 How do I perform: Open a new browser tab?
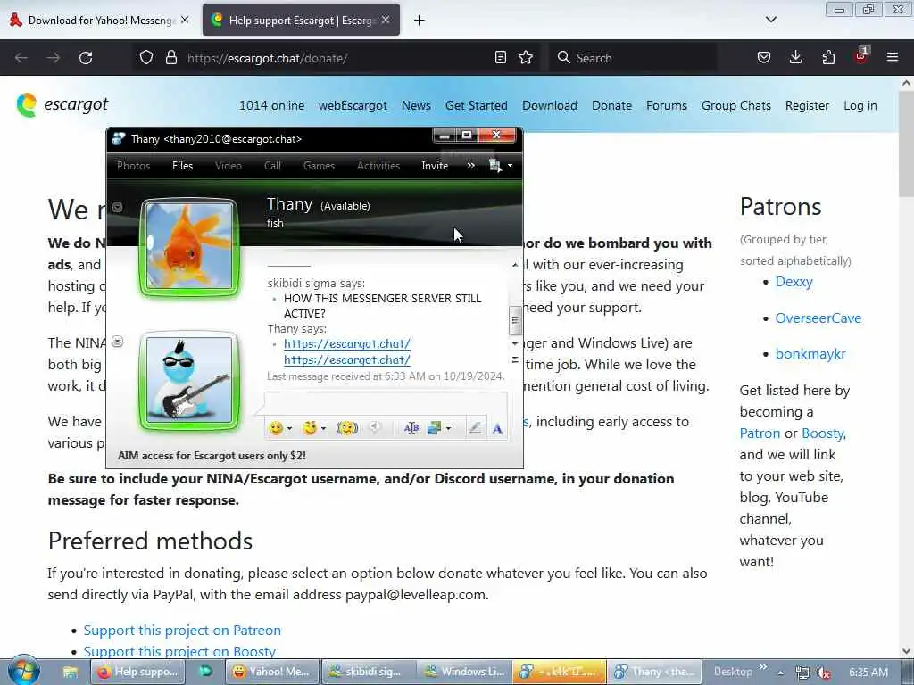click(x=420, y=21)
